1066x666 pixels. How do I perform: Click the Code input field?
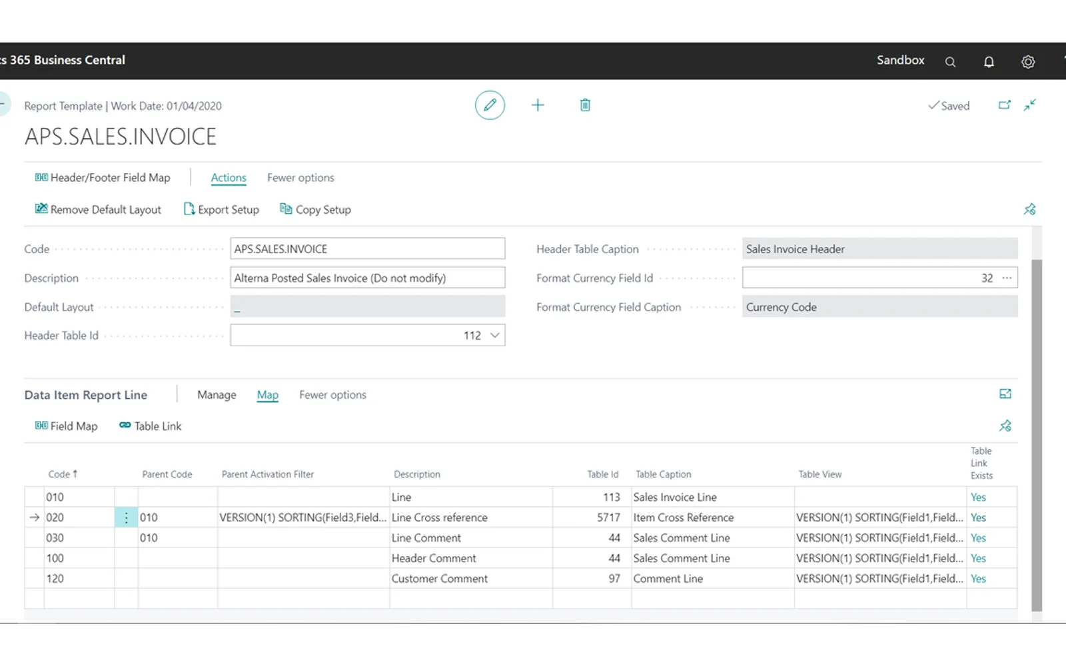pyautogui.click(x=368, y=249)
